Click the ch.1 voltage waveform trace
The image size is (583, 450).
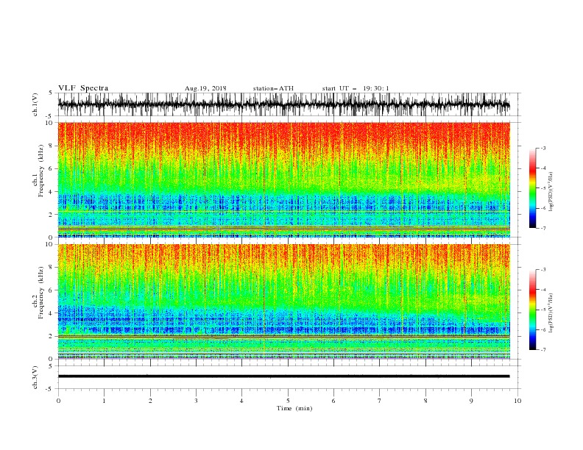point(283,104)
